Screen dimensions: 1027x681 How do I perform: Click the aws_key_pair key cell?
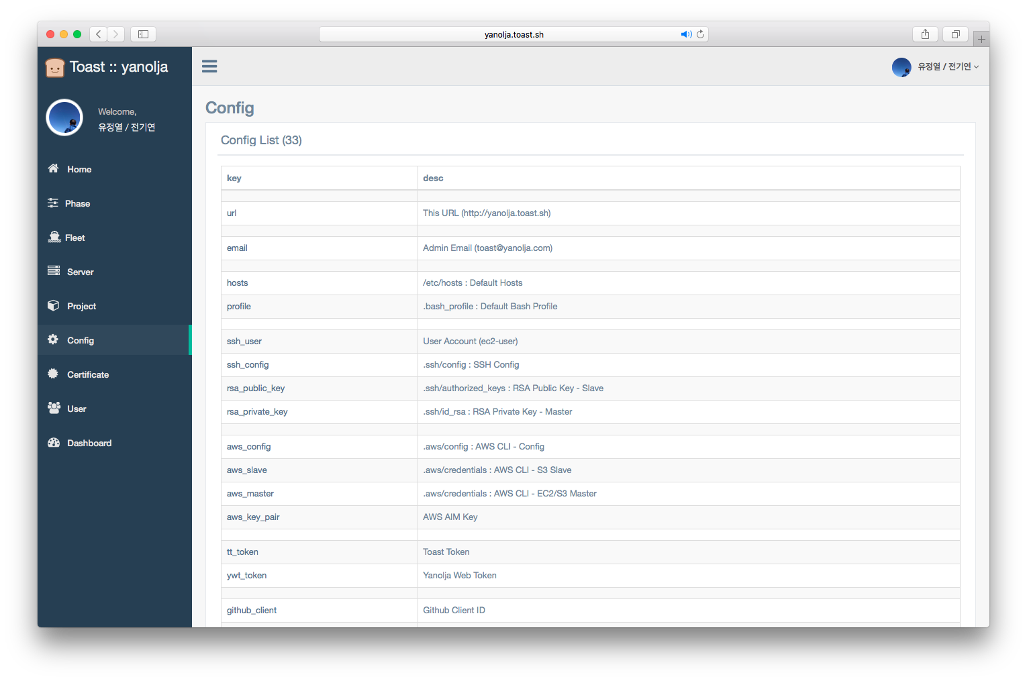point(320,517)
